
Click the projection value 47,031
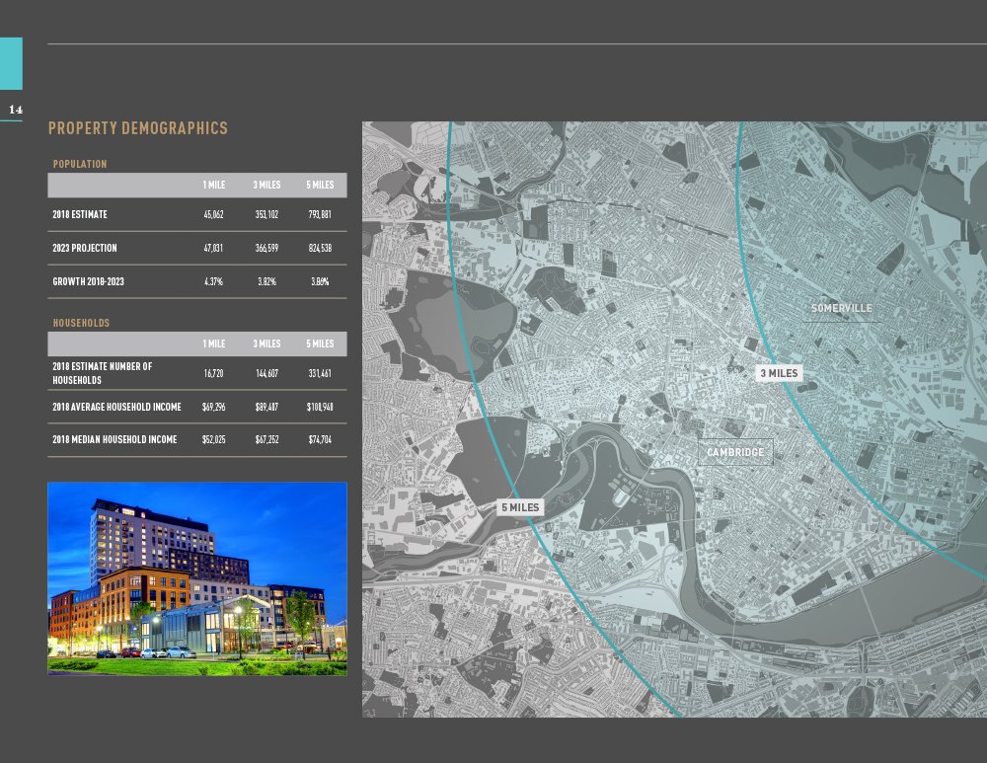[213, 248]
